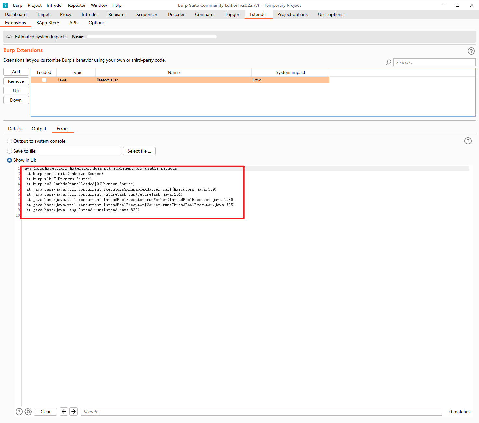
Task: Move extension Down in the list
Action: 16,100
